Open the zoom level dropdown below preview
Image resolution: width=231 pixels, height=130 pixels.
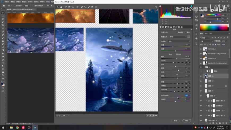pyautogui.click(x=68, y=116)
